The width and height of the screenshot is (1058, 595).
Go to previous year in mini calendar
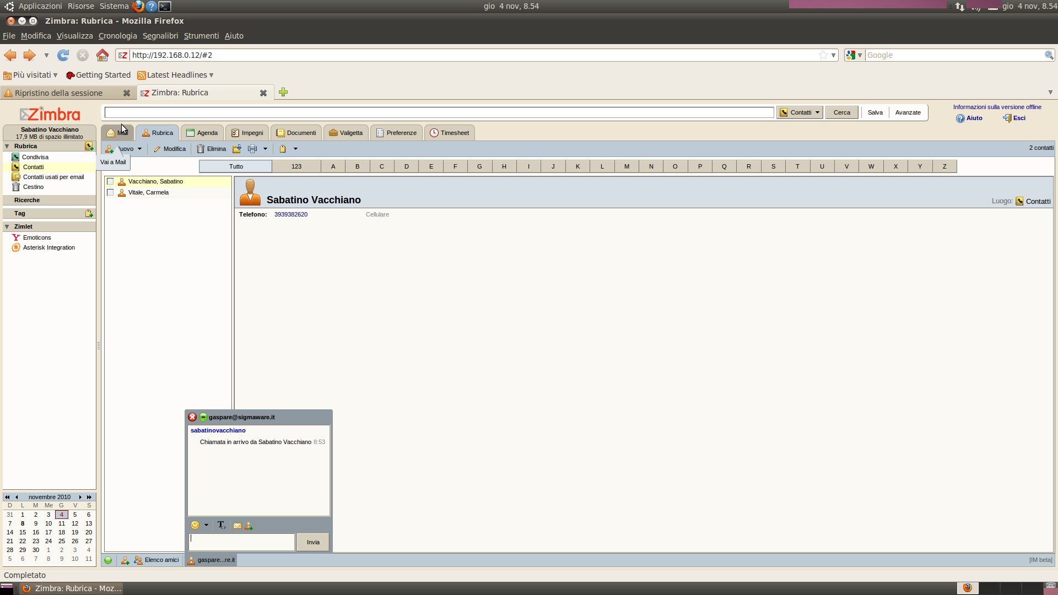point(7,497)
